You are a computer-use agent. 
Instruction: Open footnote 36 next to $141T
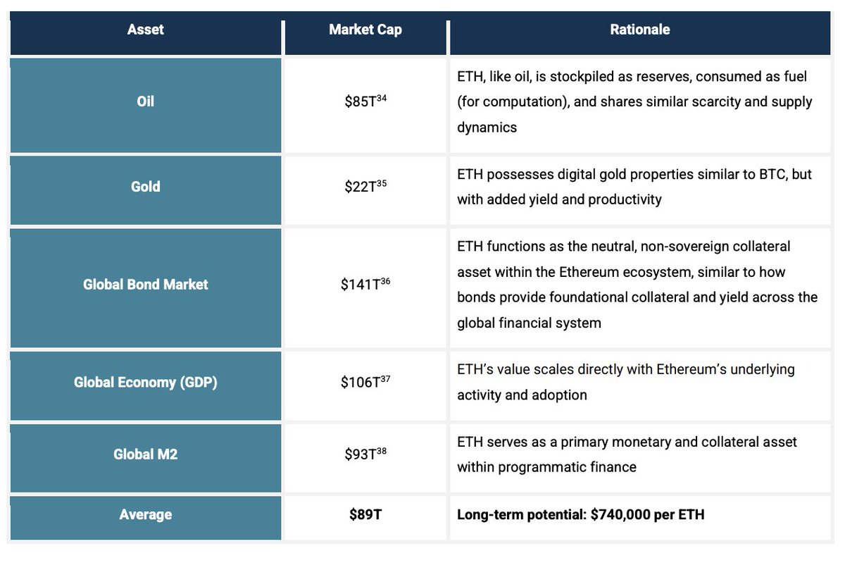pos(385,280)
